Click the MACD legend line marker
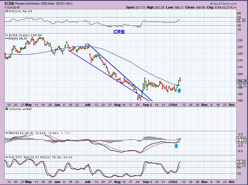This screenshot has width=248, height=185. tap(6, 133)
